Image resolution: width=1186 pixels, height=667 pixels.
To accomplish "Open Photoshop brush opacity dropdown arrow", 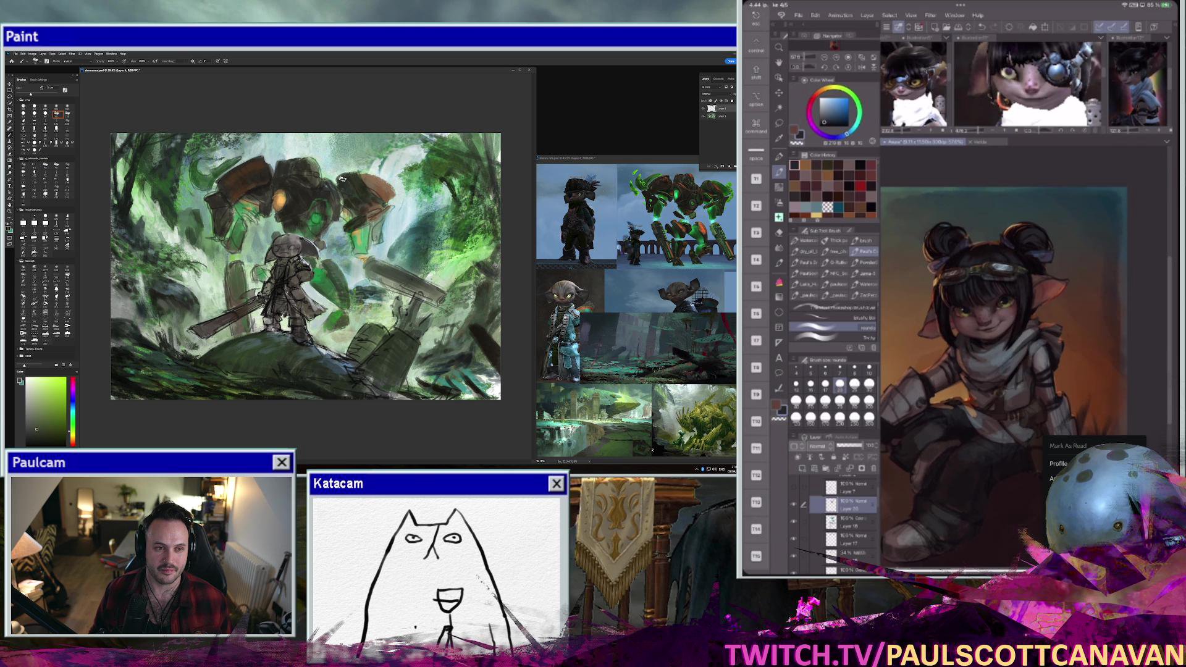I will click(x=117, y=61).
